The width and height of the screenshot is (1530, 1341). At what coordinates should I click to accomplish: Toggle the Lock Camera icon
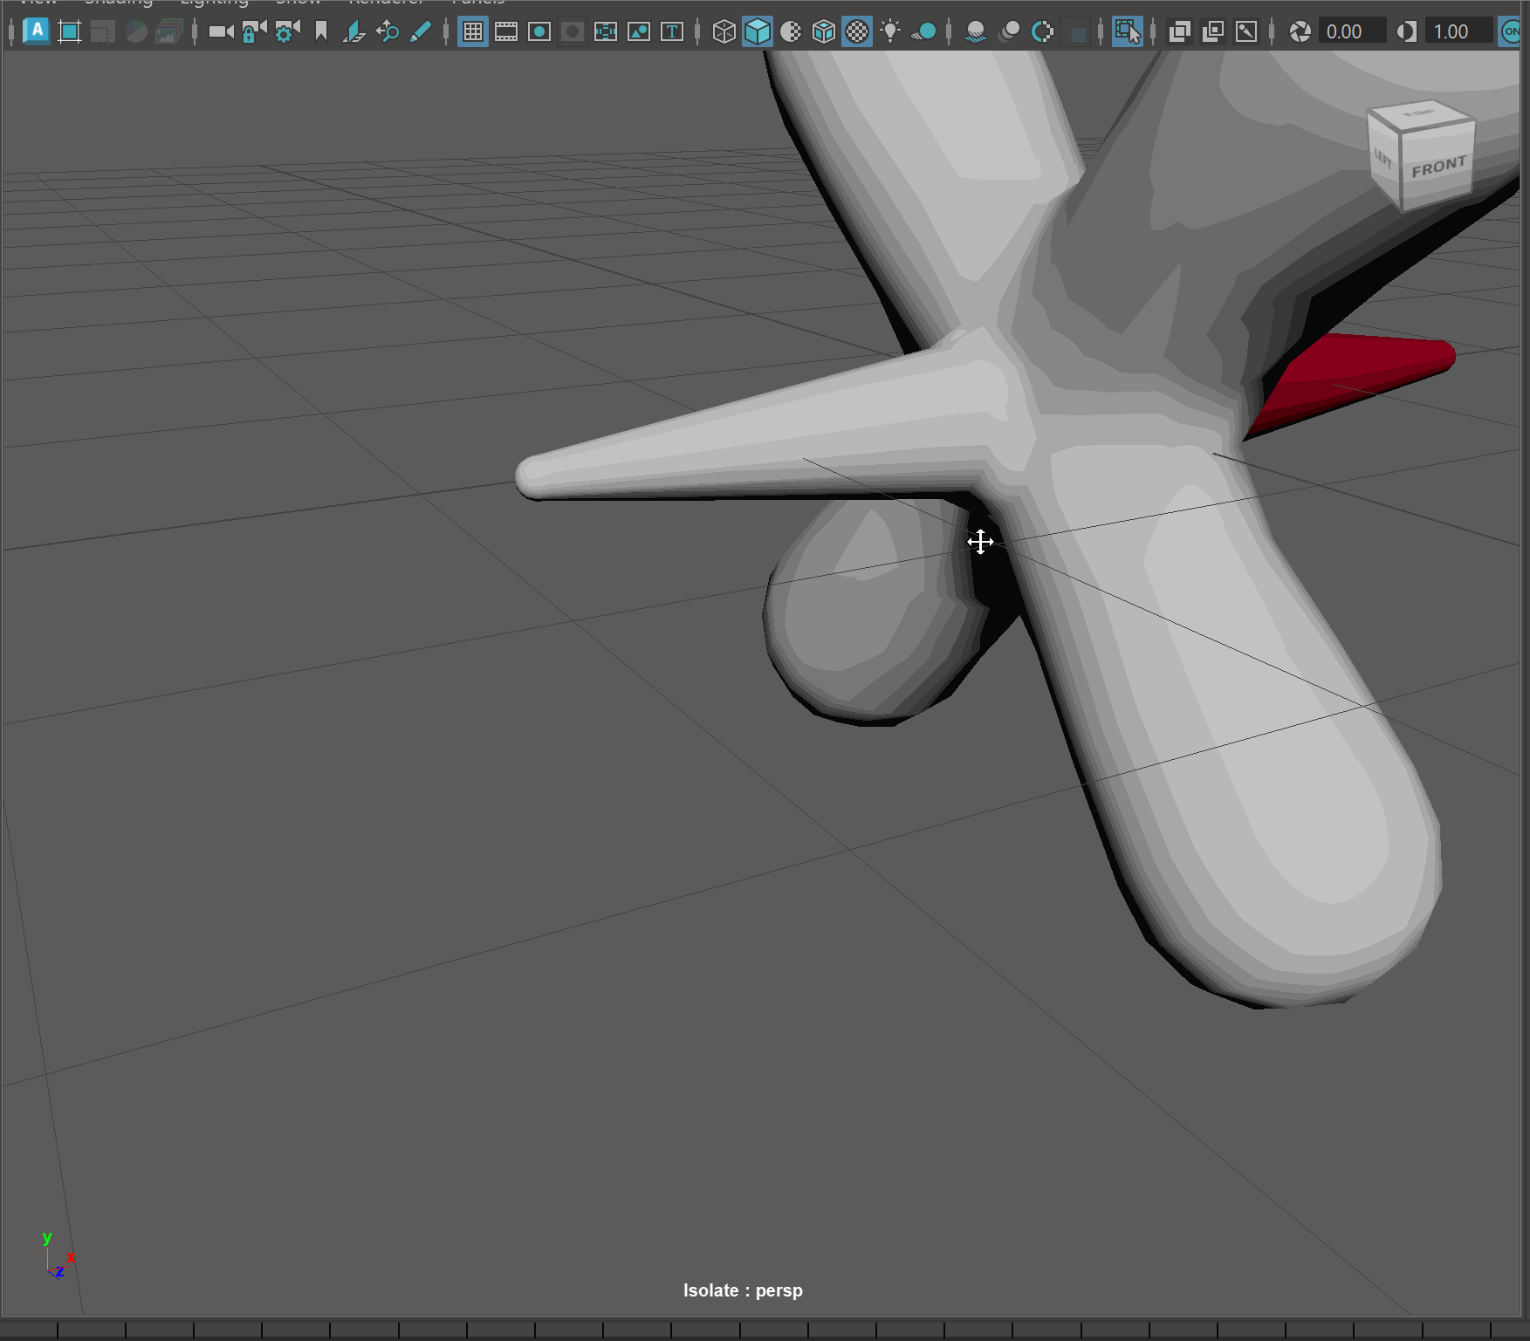(x=254, y=31)
